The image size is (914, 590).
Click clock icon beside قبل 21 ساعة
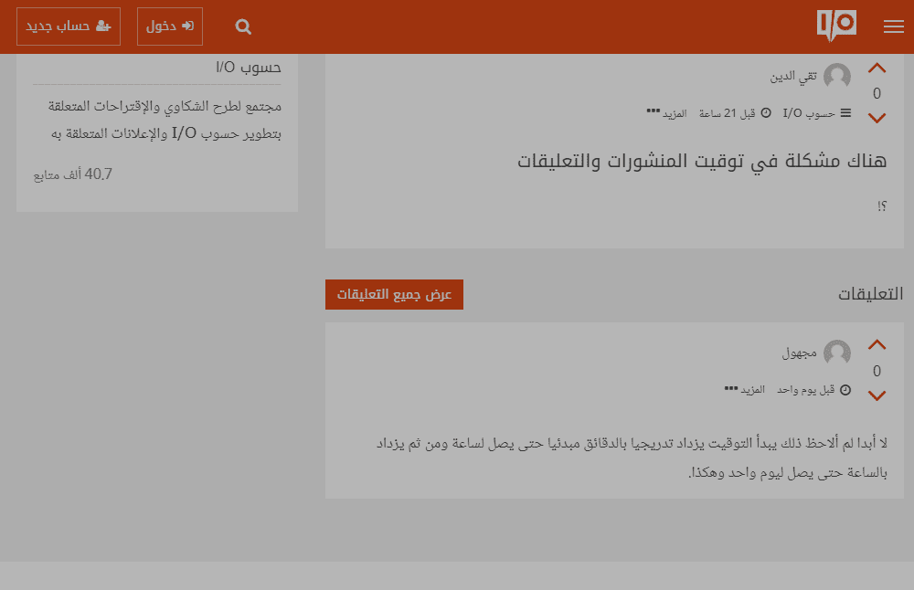pyautogui.click(x=766, y=113)
